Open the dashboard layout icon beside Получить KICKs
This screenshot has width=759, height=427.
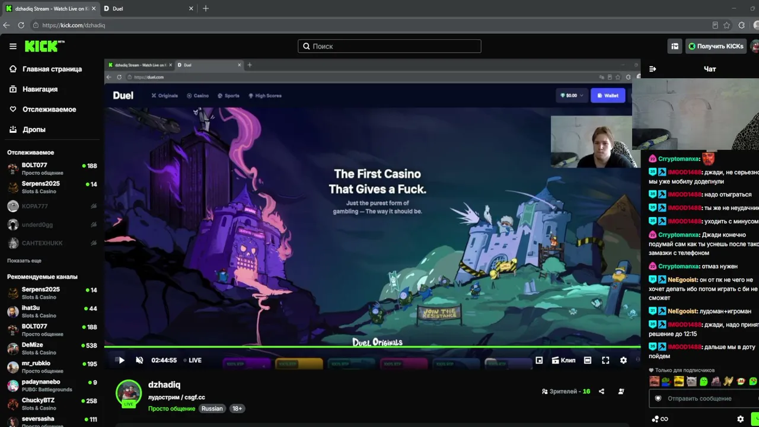pyautogui.click(x=675, y=46)
